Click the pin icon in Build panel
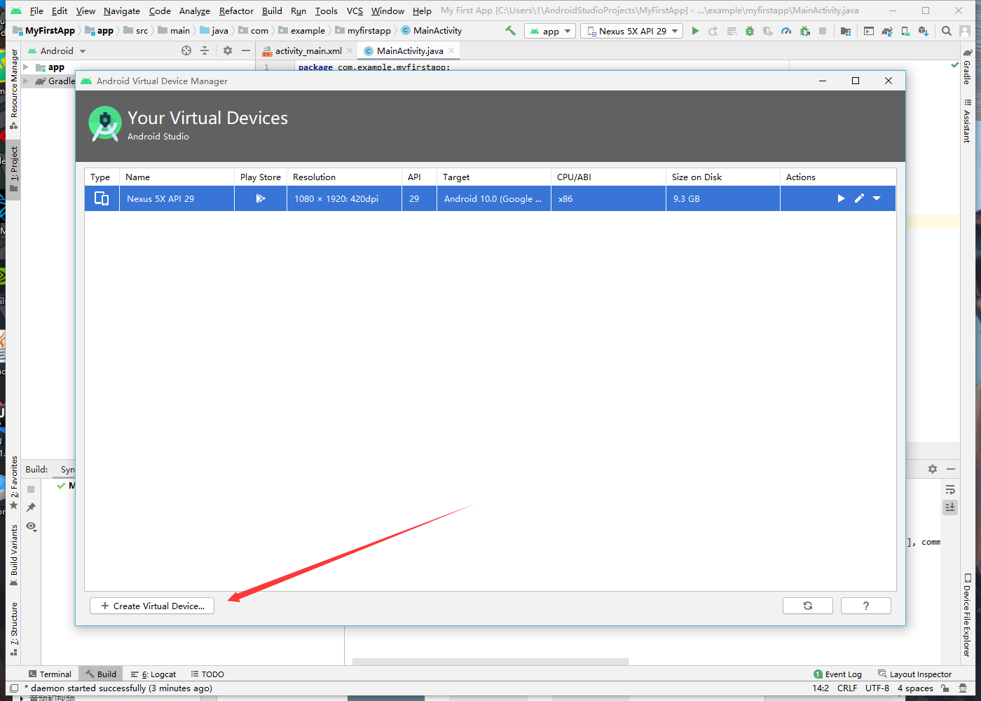 pos(31,507)
